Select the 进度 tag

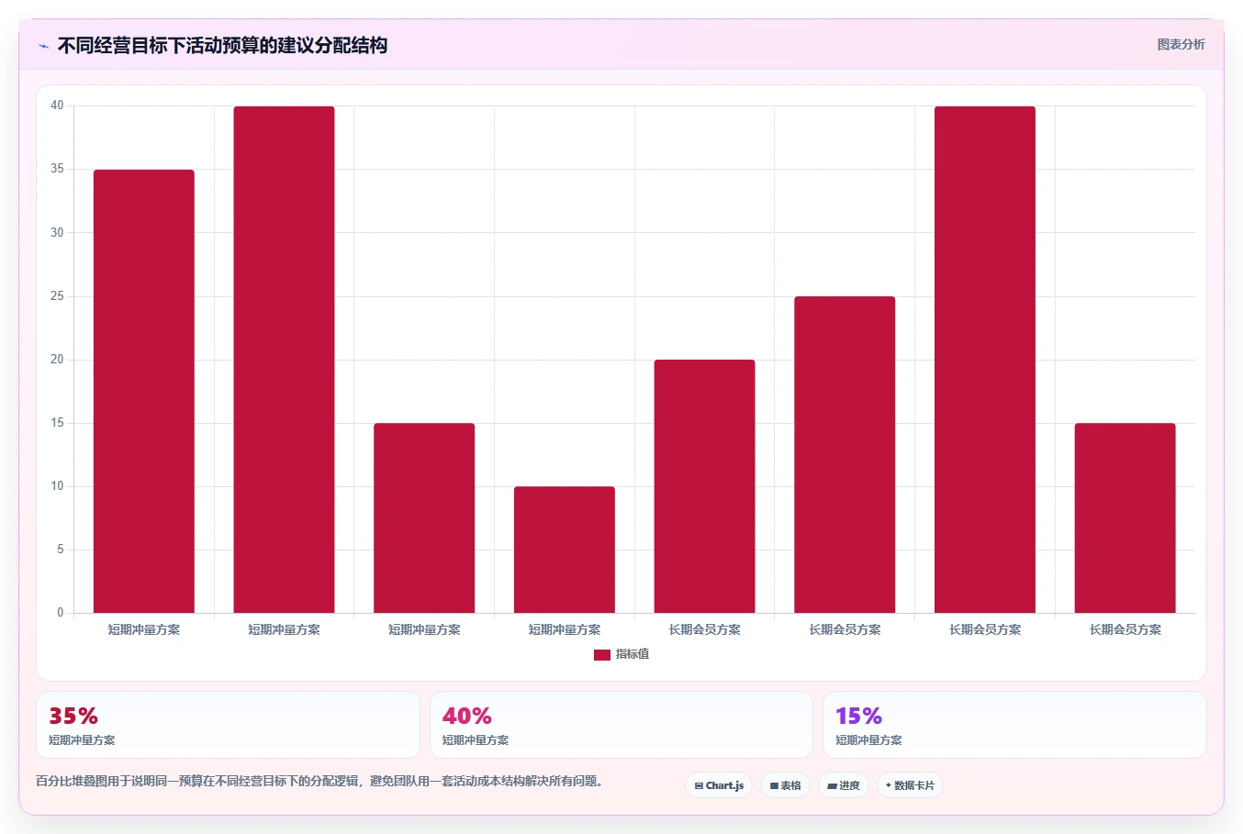(x=844, y=785)
